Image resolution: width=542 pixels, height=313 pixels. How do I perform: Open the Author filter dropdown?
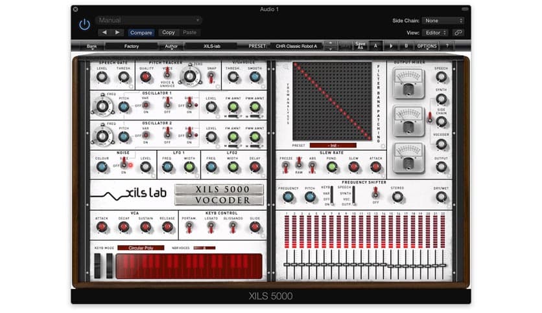[x=171, y=46]
